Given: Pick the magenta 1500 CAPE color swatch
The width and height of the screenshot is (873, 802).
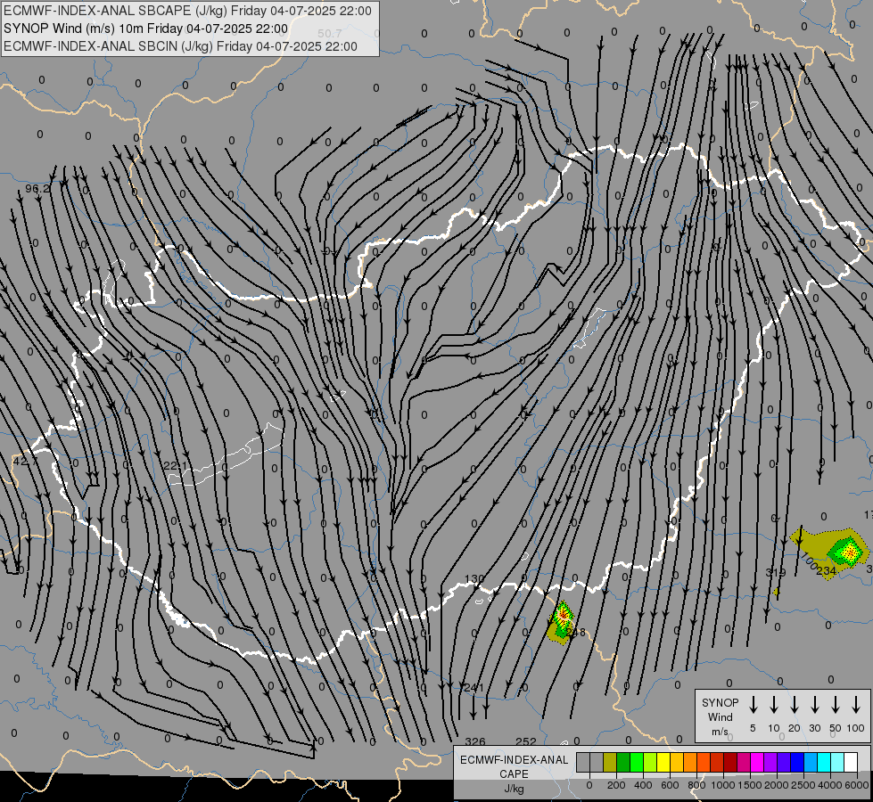Looking at the screenshot, I should point(757,762).
